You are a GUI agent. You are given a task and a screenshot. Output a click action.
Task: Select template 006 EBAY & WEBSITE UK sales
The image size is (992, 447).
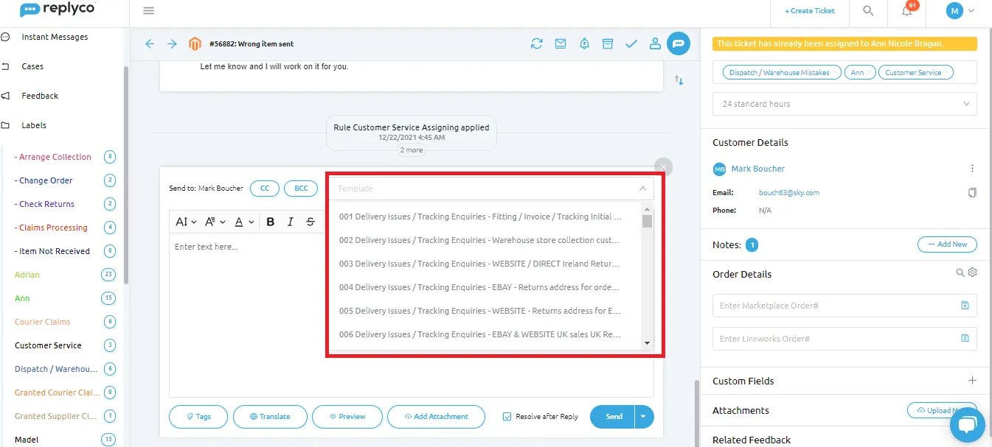click(481, 334)
